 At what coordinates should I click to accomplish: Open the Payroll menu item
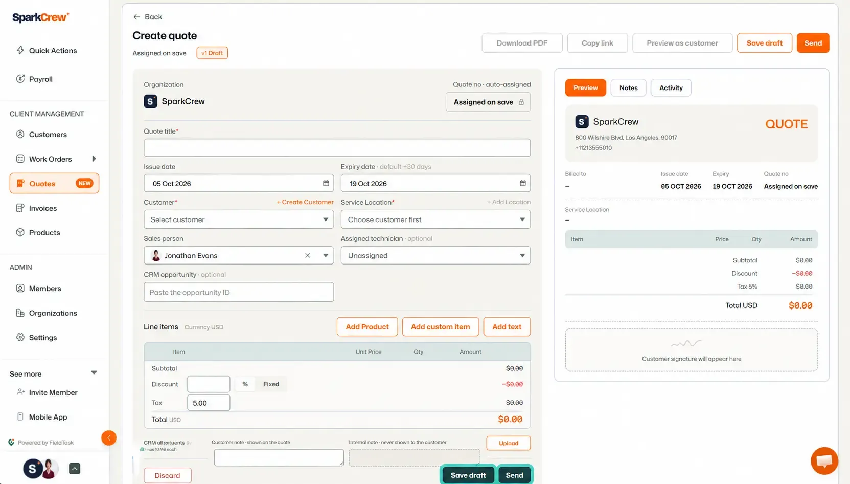(41, 79)
